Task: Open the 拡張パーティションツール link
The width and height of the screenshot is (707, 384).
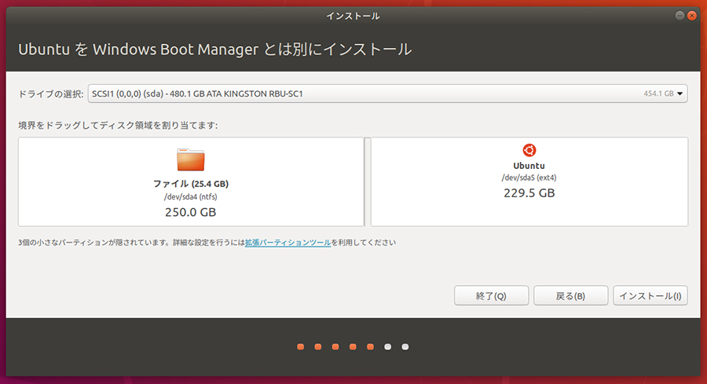Action: tap(288, 243)
